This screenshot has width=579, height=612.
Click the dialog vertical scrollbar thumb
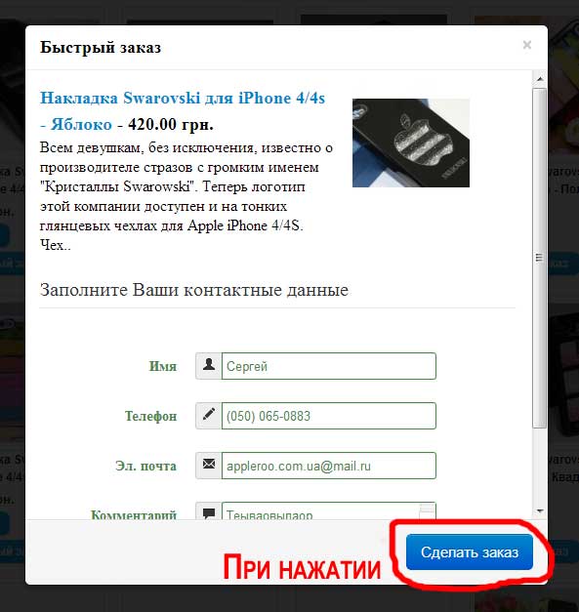(x=540, y=258)
